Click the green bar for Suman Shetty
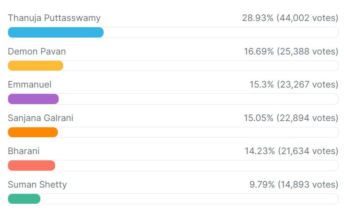 click(x=24, y=199)
